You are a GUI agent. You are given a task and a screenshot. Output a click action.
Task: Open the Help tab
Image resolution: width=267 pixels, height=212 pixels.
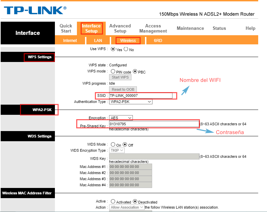coord(250,28)
